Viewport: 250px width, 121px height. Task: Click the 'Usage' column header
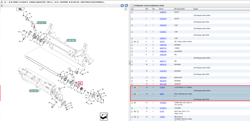tap(221, 9)
